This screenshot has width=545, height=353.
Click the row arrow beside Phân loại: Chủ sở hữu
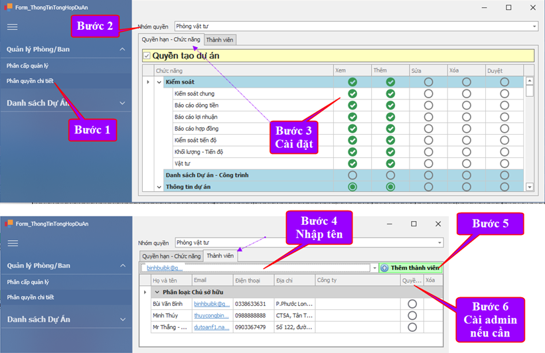(145, 292)
